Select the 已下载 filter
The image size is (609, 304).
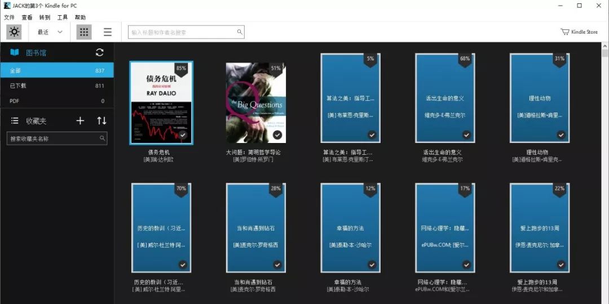click(57, 86)
